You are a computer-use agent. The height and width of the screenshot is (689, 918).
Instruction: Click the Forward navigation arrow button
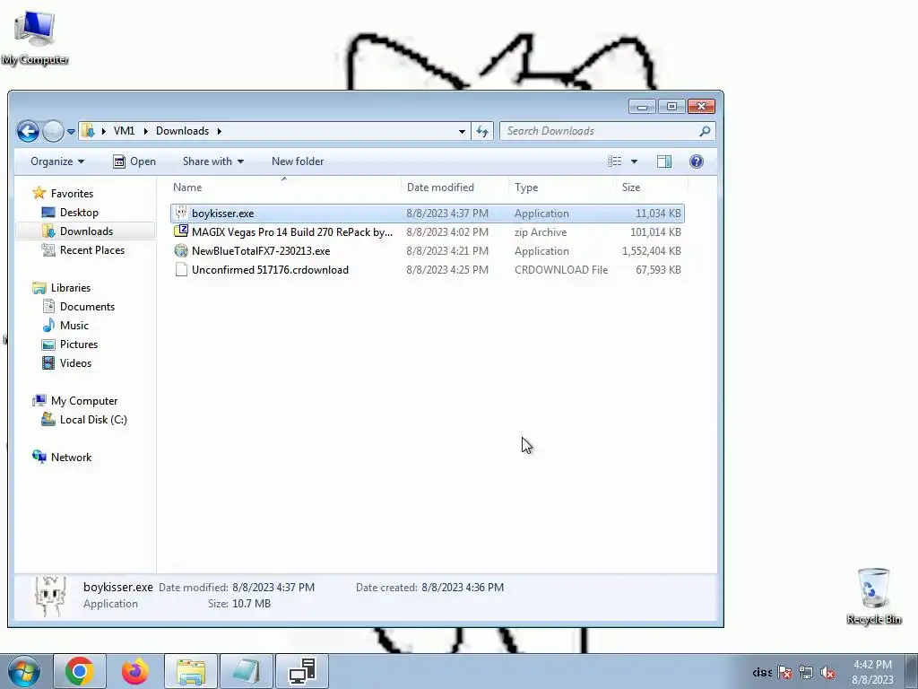tap(53, 131)
